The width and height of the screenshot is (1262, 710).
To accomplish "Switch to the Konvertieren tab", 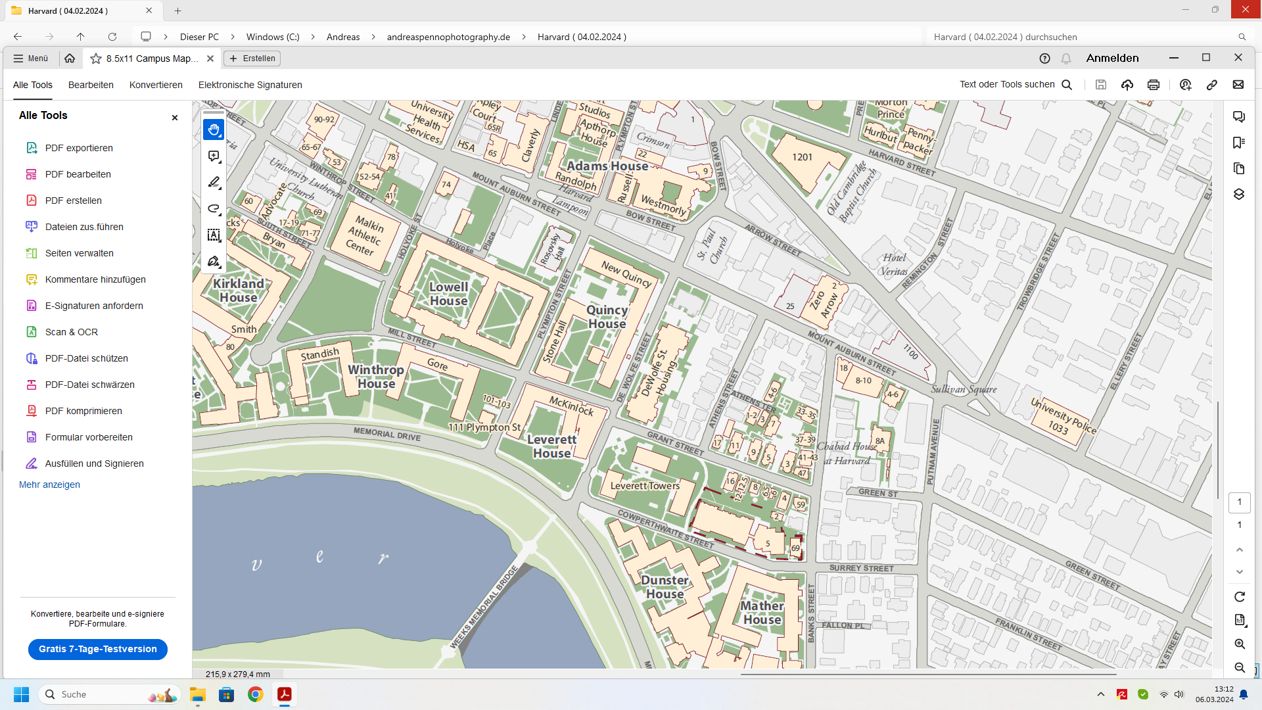I will [156, 85].
